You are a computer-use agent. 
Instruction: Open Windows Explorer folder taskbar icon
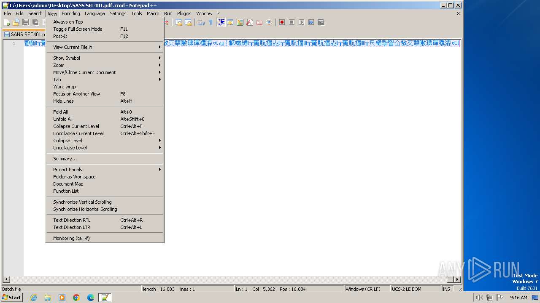[48, 298]
